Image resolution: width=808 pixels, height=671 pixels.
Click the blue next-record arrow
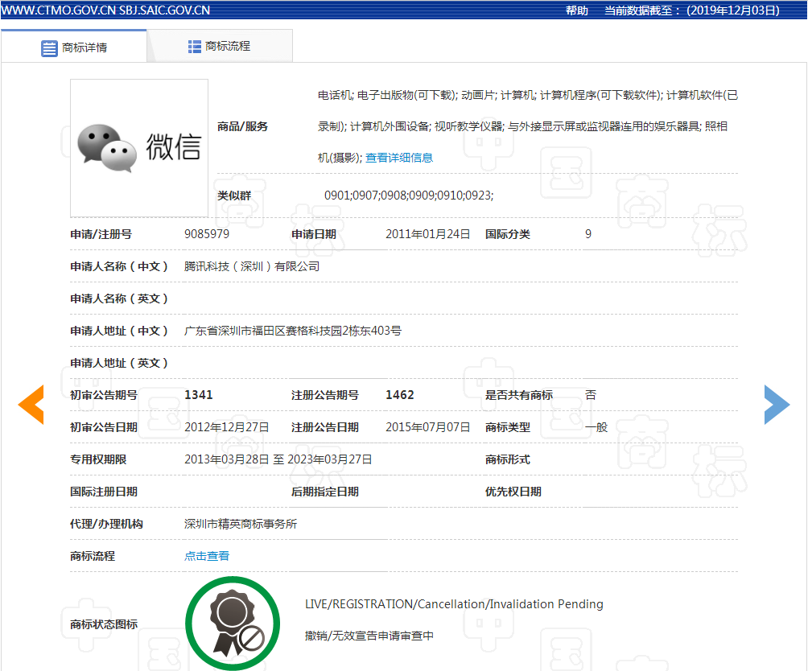click(x=777, y=405)
